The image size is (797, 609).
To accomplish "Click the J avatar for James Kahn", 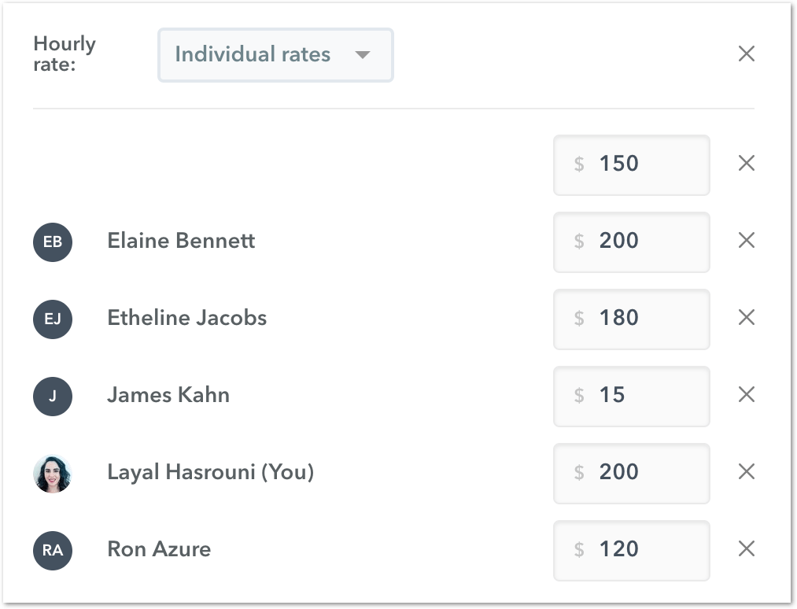I will pyautogui.click(x=53, y=396).
